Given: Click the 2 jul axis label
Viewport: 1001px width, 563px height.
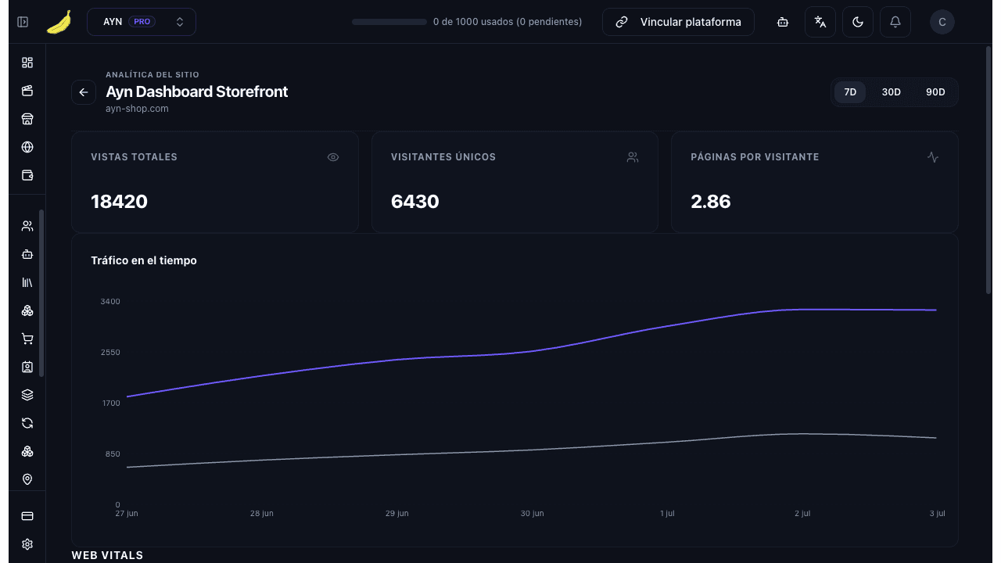Looking at the screenshot, I should point(802,514).
